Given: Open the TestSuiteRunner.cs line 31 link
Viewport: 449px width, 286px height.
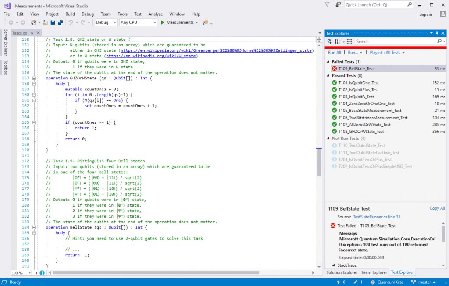Looking at the screenshot, I should [377, 217].
